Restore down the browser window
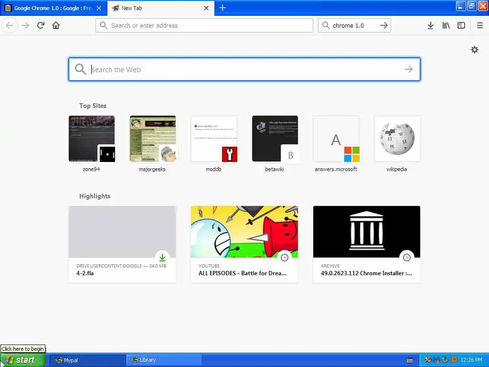The width and height of the screenshot is (489, 367). (x=471, y=6)
